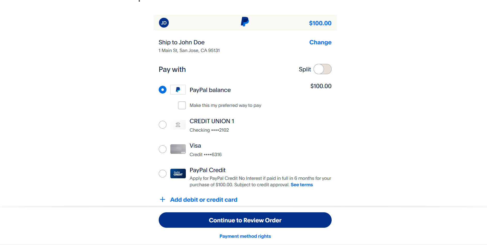Select CREDIT UNION 1 checking radio button
Image resolution: width=487 pixels, height=245 pixels.
click(x=163, y=125)
